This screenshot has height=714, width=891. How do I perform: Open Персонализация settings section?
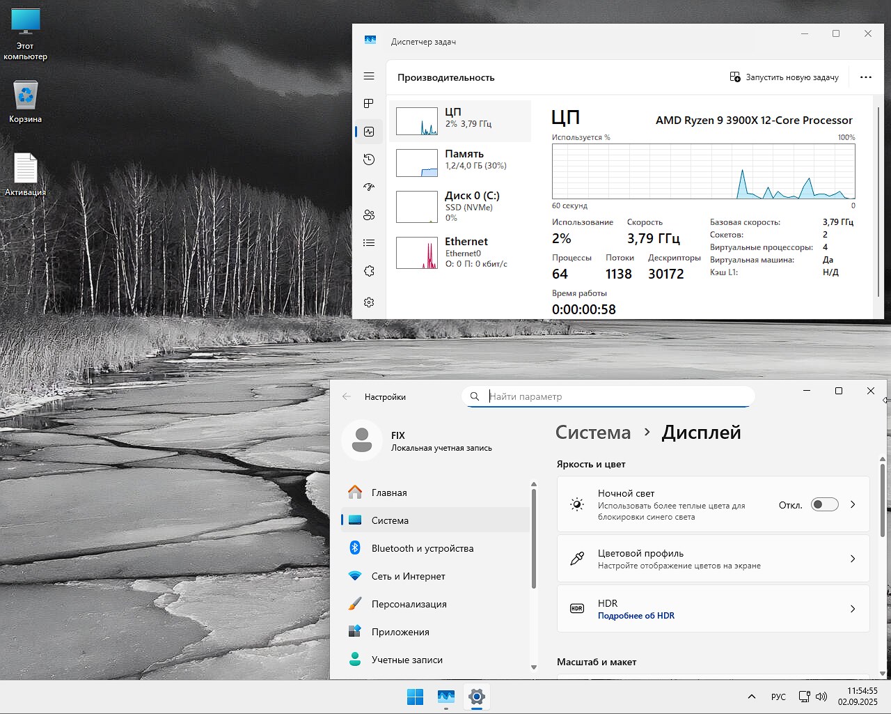(435, 604)
